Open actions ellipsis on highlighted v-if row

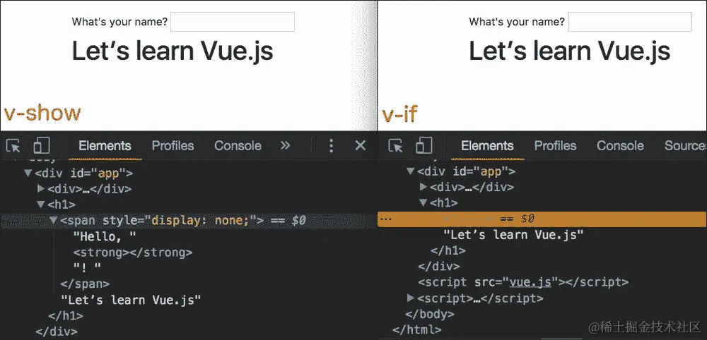click(x=385, y=219)
